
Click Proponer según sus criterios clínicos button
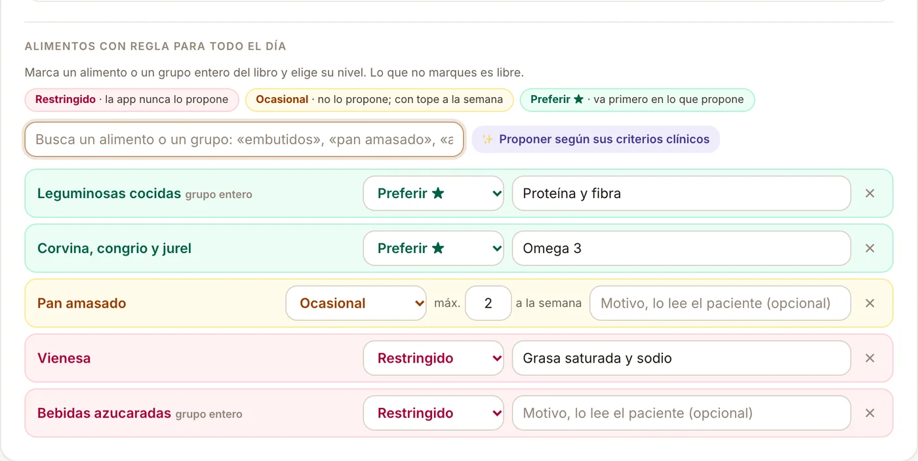595,139
